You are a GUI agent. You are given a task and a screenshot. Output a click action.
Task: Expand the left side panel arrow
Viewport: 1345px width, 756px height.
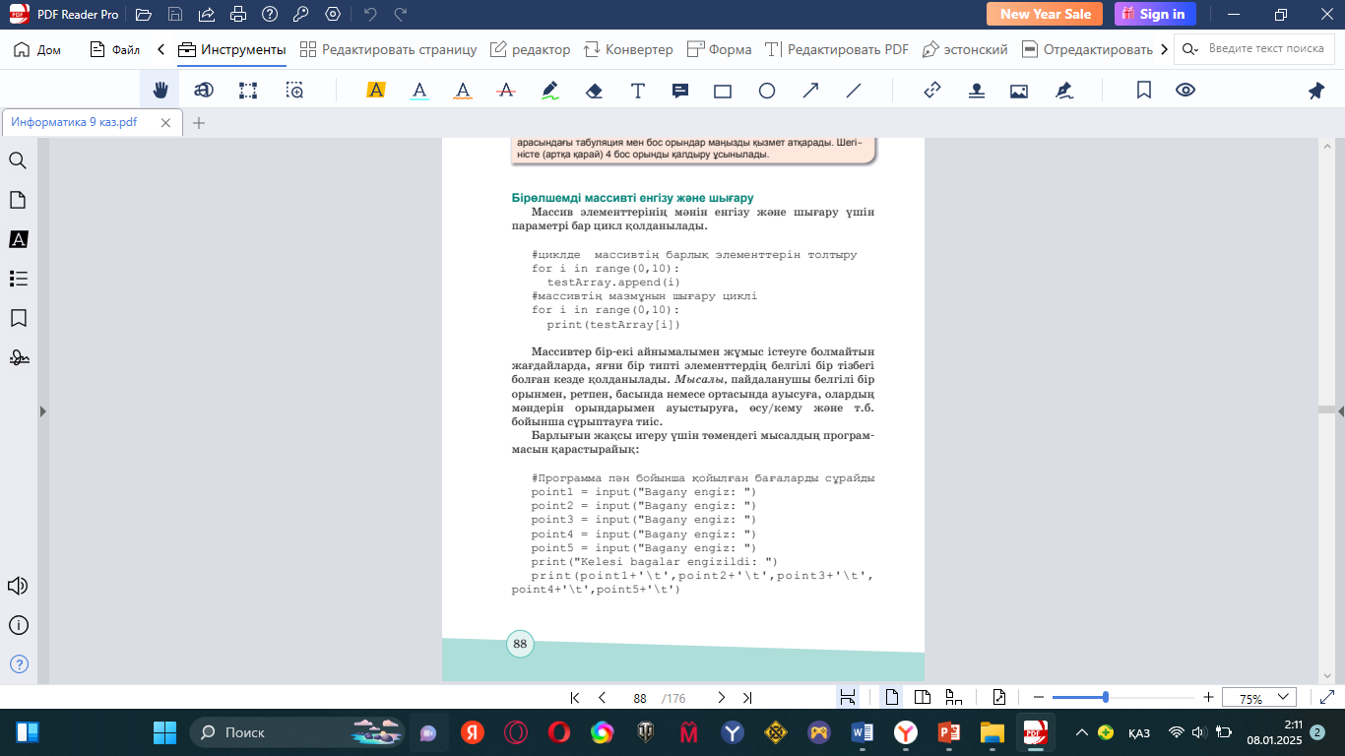[x=42, y=410]
